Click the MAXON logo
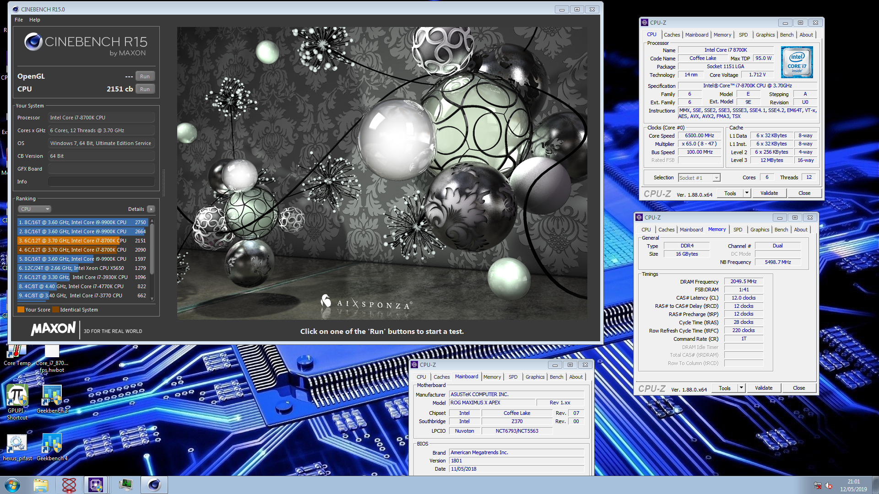The width and height of the screenshot is (879, 494). click(53, 328)
